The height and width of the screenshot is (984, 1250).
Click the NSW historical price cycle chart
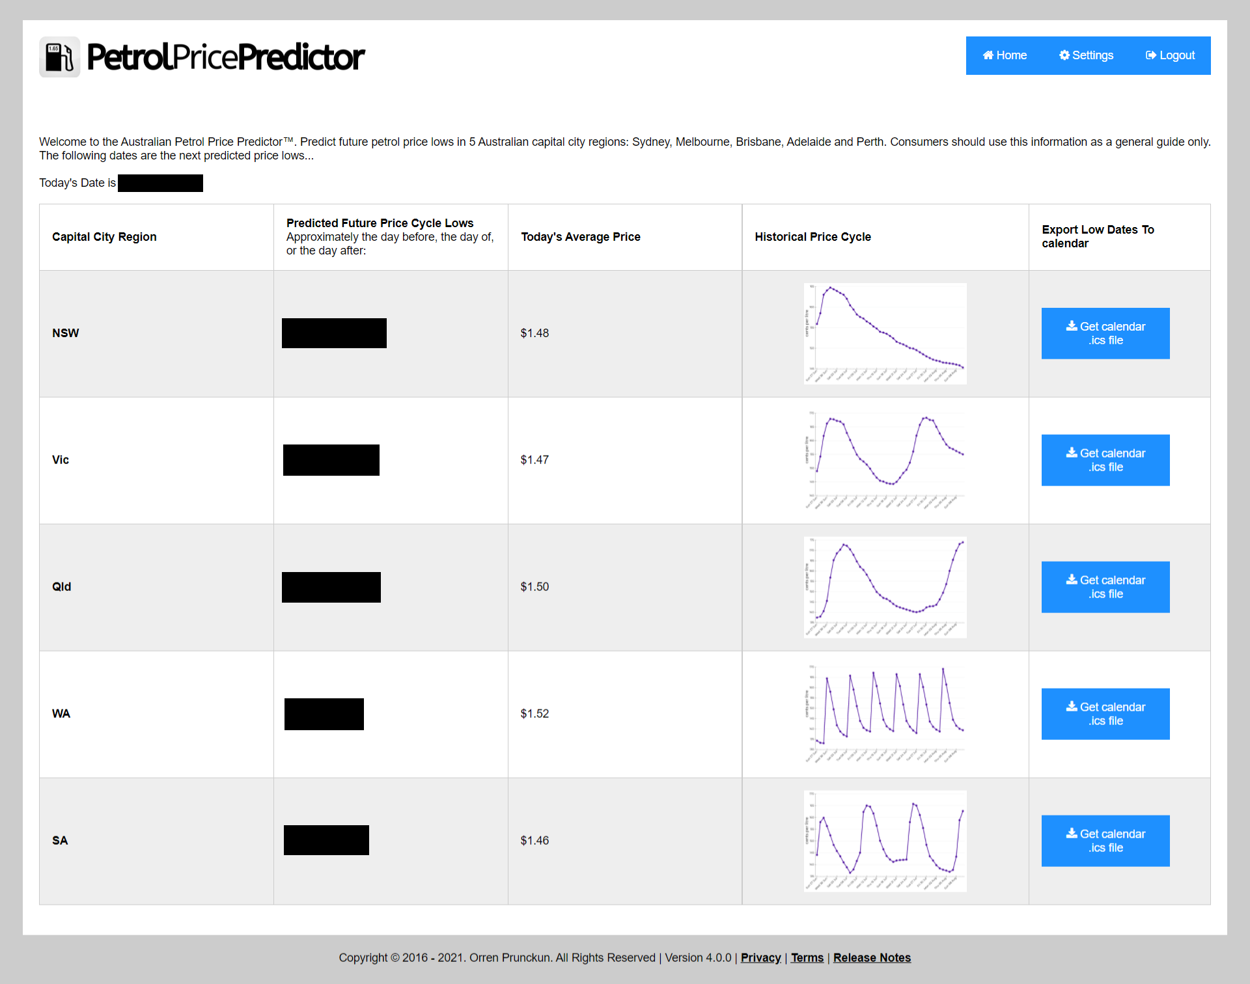[884, 333]
